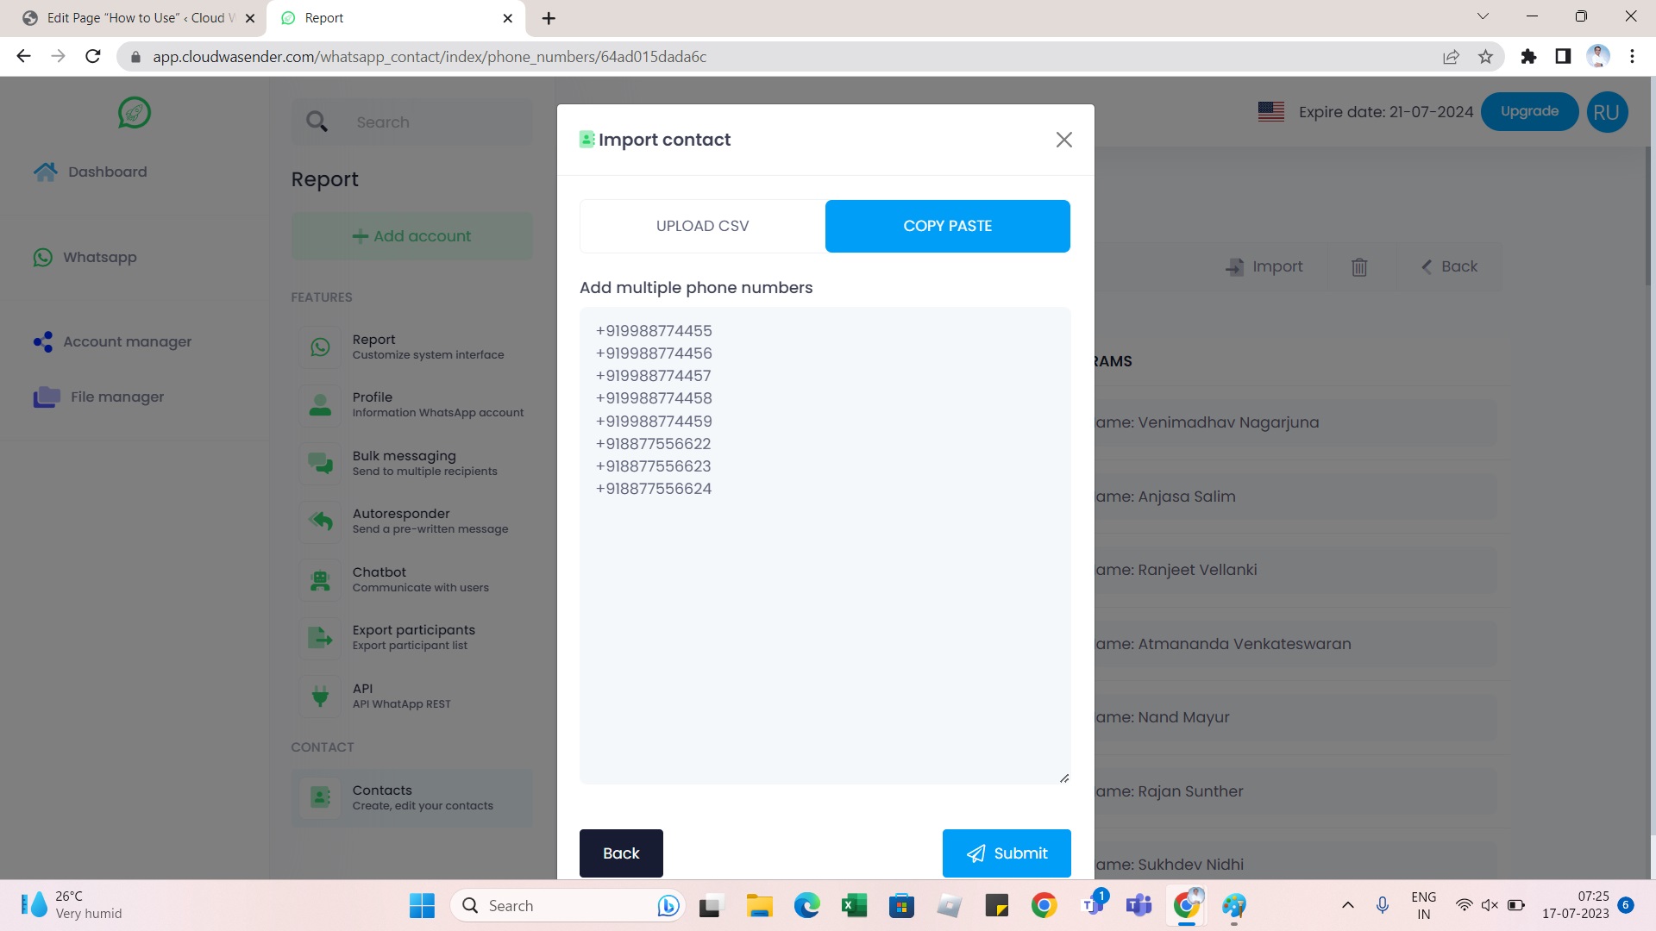Expand the Account manager section
The image size is (1656, 931).
(128, 340)
